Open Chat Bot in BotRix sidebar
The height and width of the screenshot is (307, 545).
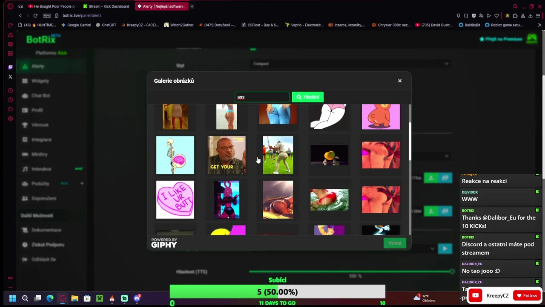coord(40,96)
